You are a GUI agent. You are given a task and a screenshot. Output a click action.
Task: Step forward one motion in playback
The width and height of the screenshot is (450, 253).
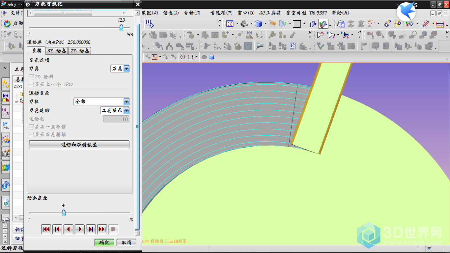[91, 229]
